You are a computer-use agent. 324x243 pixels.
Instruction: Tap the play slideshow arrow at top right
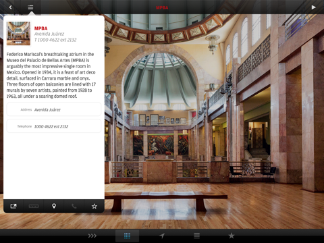pyautogui.click(x=313, y=7)
